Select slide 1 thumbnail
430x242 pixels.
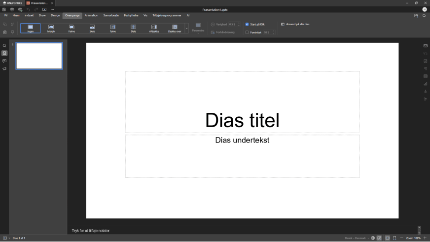click(39, 56)
